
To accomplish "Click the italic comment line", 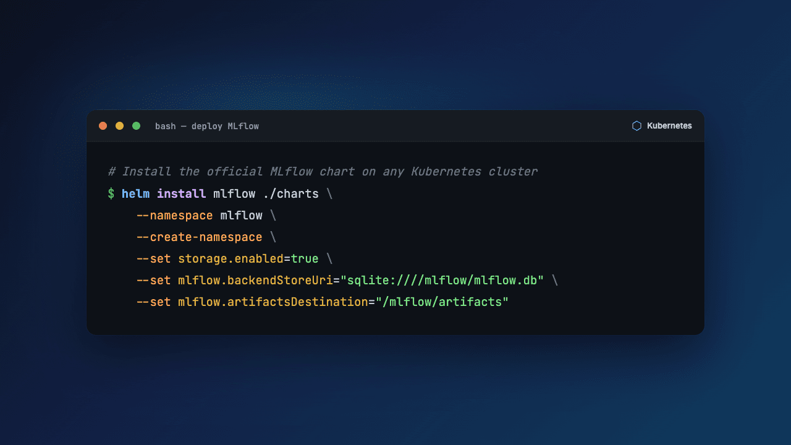I will [x=323, y=171].
